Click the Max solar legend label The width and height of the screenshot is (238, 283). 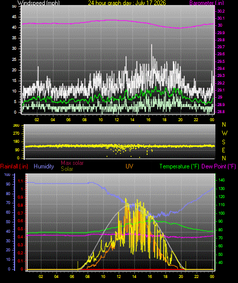click(72, 163)
